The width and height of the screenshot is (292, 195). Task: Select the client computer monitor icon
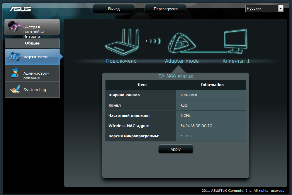coord(236,41)
